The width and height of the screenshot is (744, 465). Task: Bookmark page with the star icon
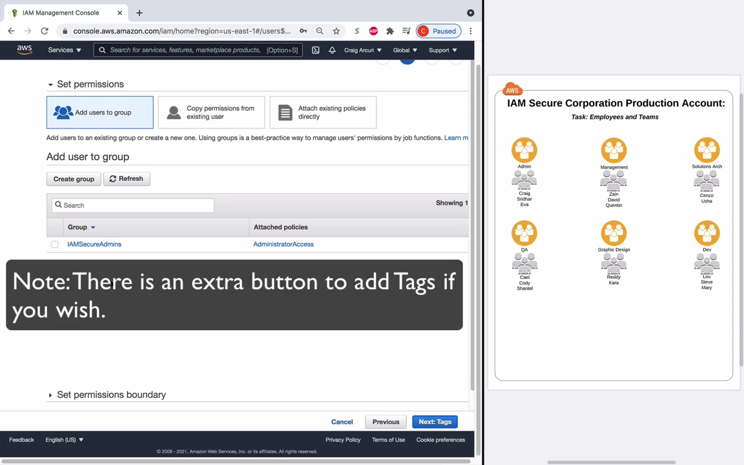pyautogui.click(x=336, y=31)
